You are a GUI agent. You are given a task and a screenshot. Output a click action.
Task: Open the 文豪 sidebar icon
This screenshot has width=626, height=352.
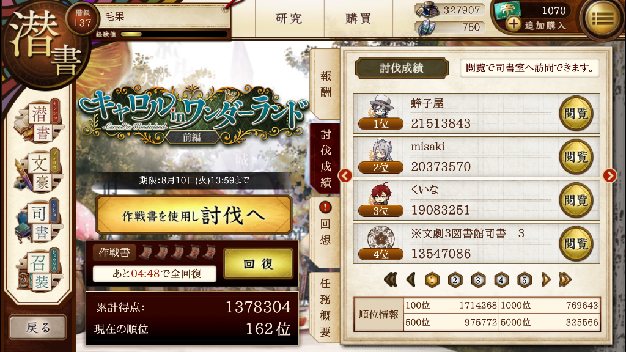coord(39,172)
